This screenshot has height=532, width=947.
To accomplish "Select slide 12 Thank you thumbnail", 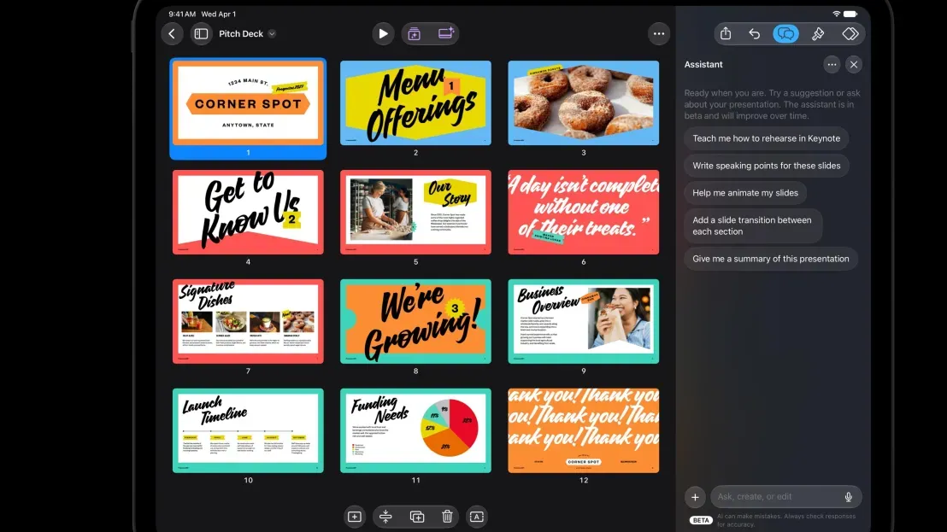I will [x=584, y=430].
